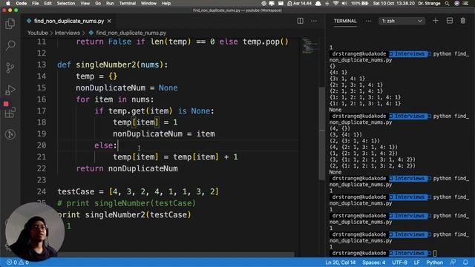Open Notification Center icon in menu bar
Screen dimensions: 475x267
click(x=465, y=3)
